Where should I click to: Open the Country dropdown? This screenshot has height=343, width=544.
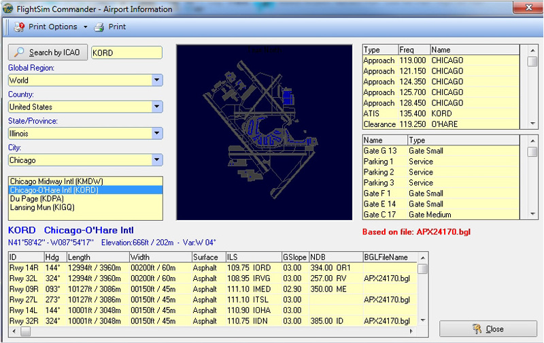tap(157, 107)
